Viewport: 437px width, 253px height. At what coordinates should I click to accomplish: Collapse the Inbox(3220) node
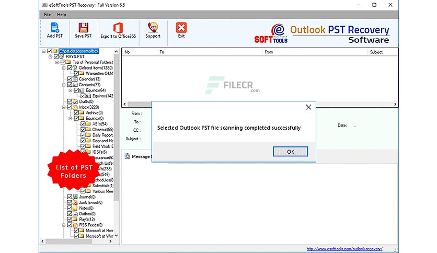click(64, 107)
